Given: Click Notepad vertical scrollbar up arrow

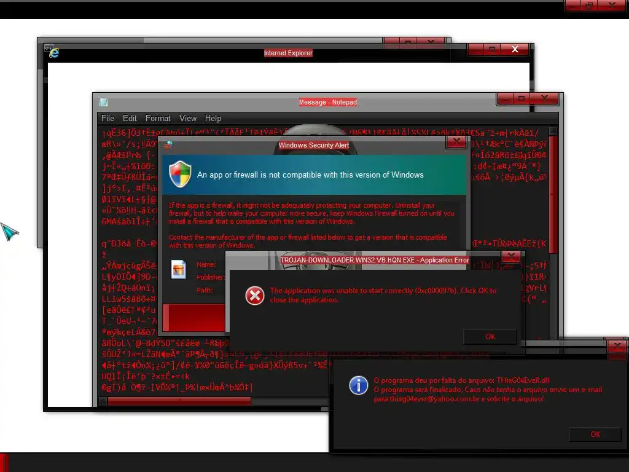Looking at the screenshot, I should click(x=553, y=132).
